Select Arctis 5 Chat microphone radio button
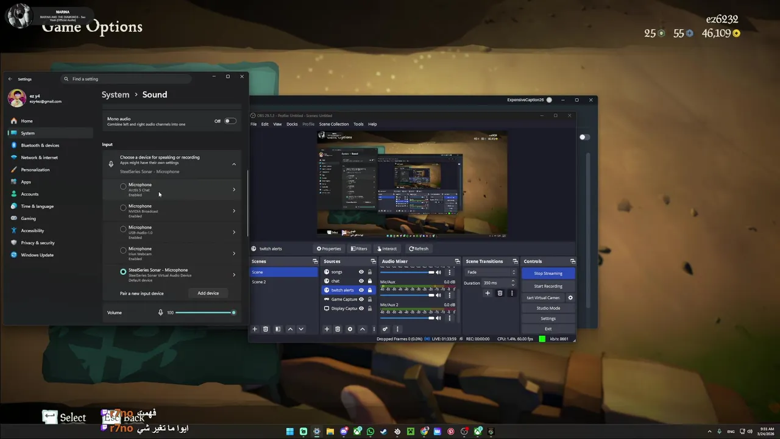The width and height of the screenshot is (780, 439). (x=123, y=187)
